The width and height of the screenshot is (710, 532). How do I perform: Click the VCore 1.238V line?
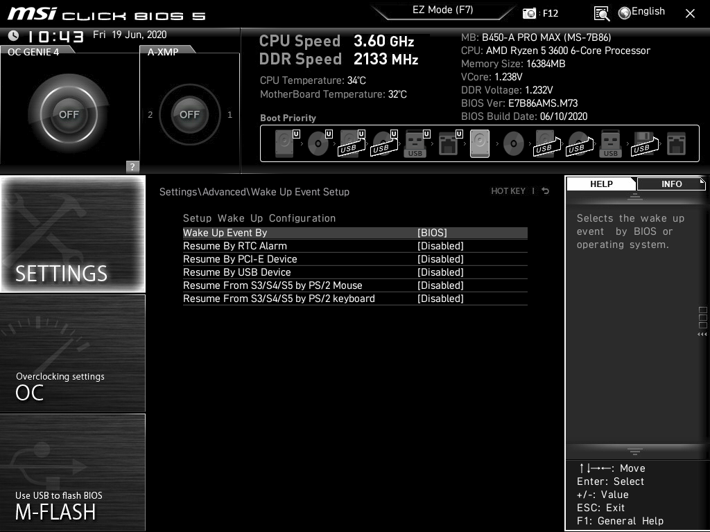point(492,77)
